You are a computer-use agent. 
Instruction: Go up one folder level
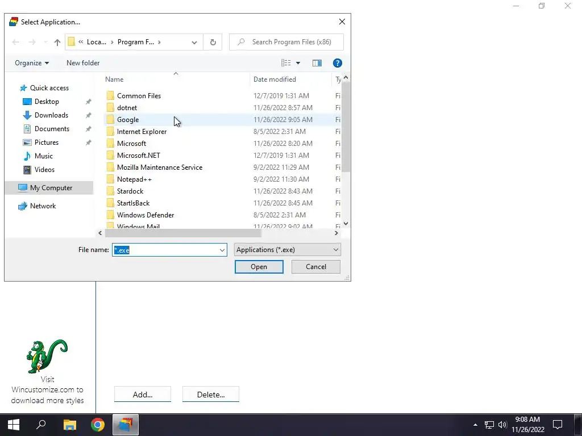[57, 42]
